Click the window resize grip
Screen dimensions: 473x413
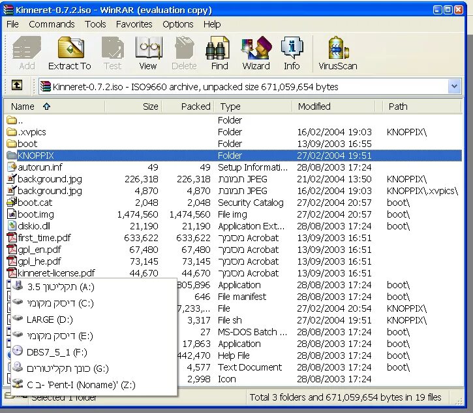click(x=459, y=401)
